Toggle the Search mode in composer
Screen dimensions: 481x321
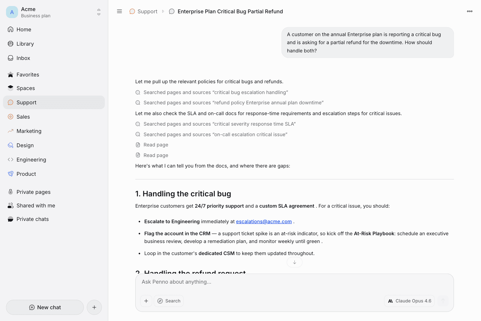[169, 301]
